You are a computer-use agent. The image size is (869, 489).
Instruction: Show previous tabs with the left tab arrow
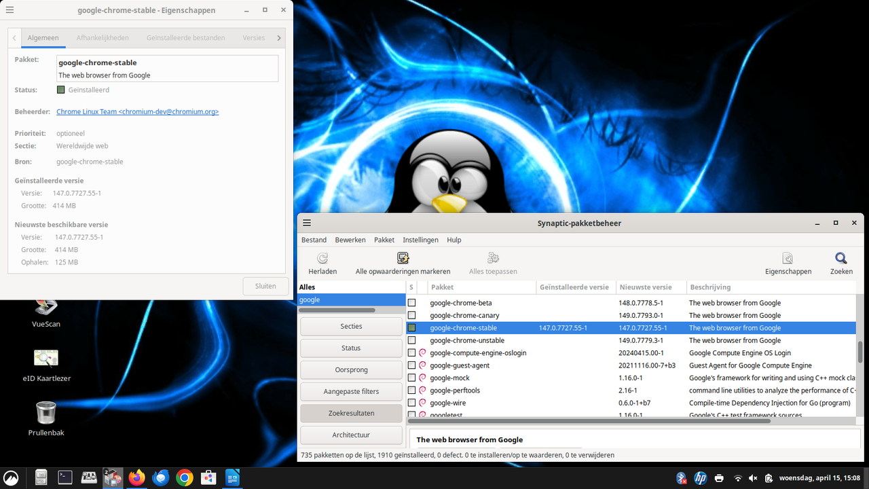pyautogui.click(x=14, y=38)
